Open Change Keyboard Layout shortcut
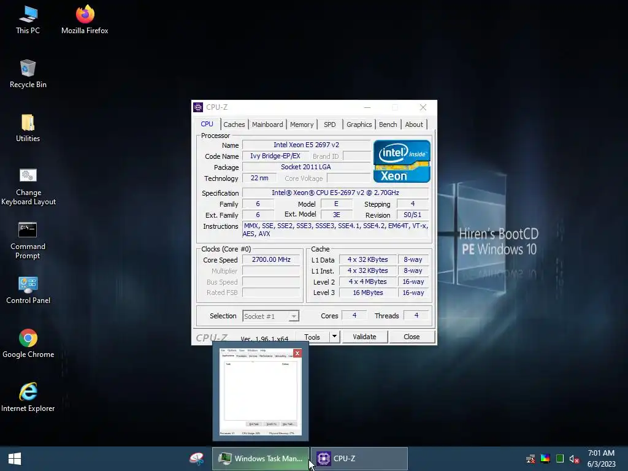628x471 pixels. tap(28, 186)
